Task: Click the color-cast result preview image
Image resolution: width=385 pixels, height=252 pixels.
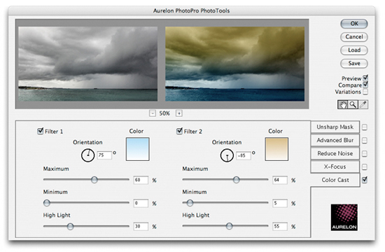Action: pyautogui.click(x=235, y=64)
